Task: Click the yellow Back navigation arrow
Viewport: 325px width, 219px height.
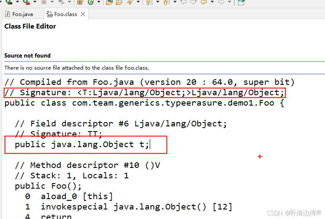Action: (x=204, y=2)
